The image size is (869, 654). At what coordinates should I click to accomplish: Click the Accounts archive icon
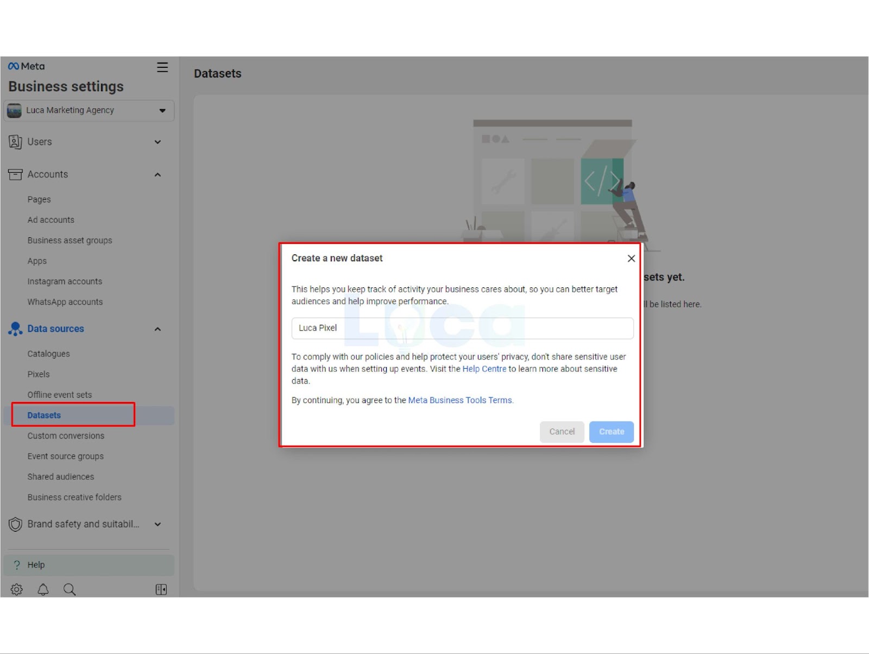(15, 174)
